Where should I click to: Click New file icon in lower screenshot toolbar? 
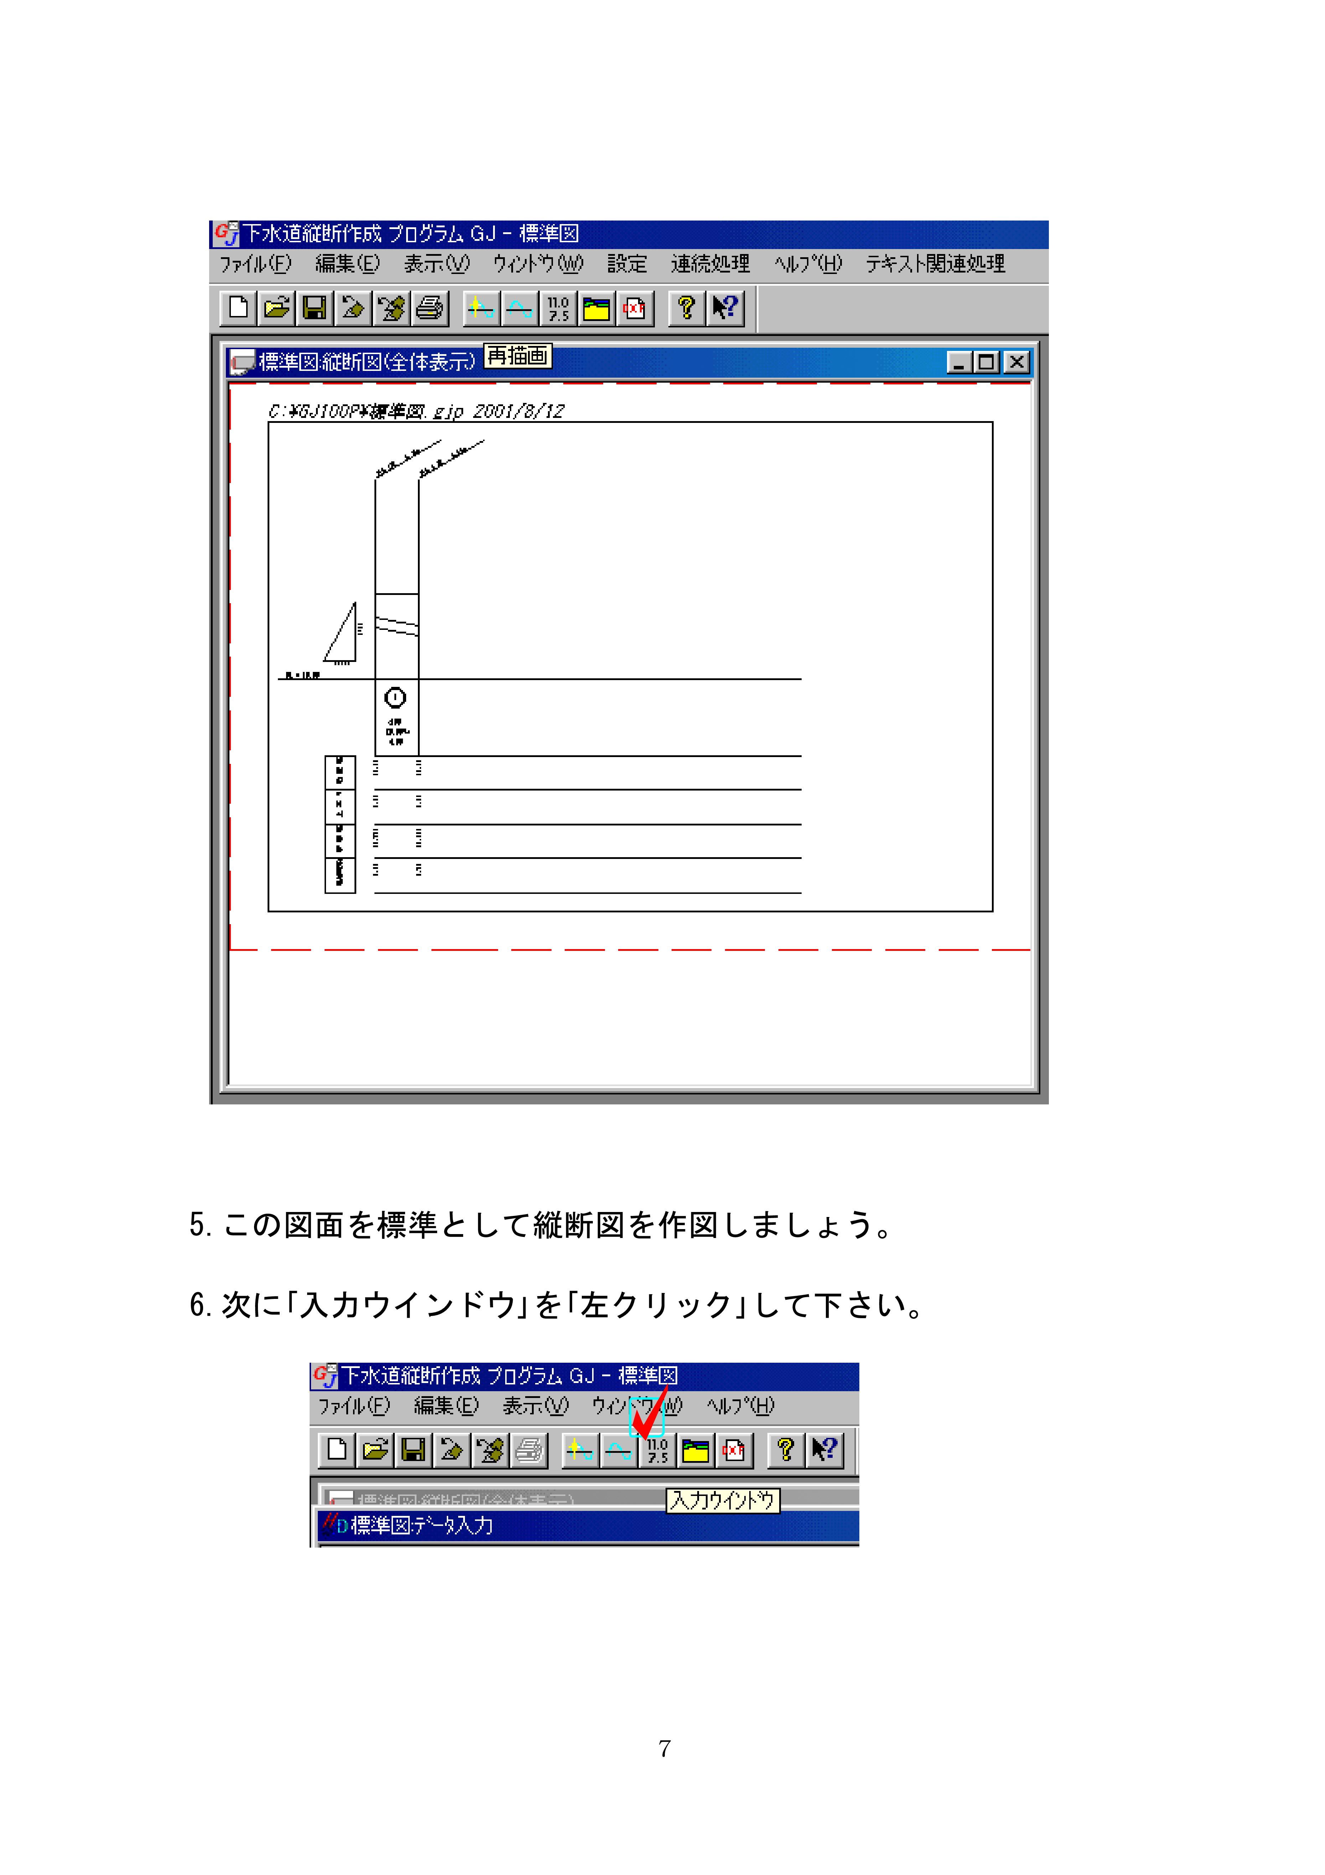point(337,1450)
